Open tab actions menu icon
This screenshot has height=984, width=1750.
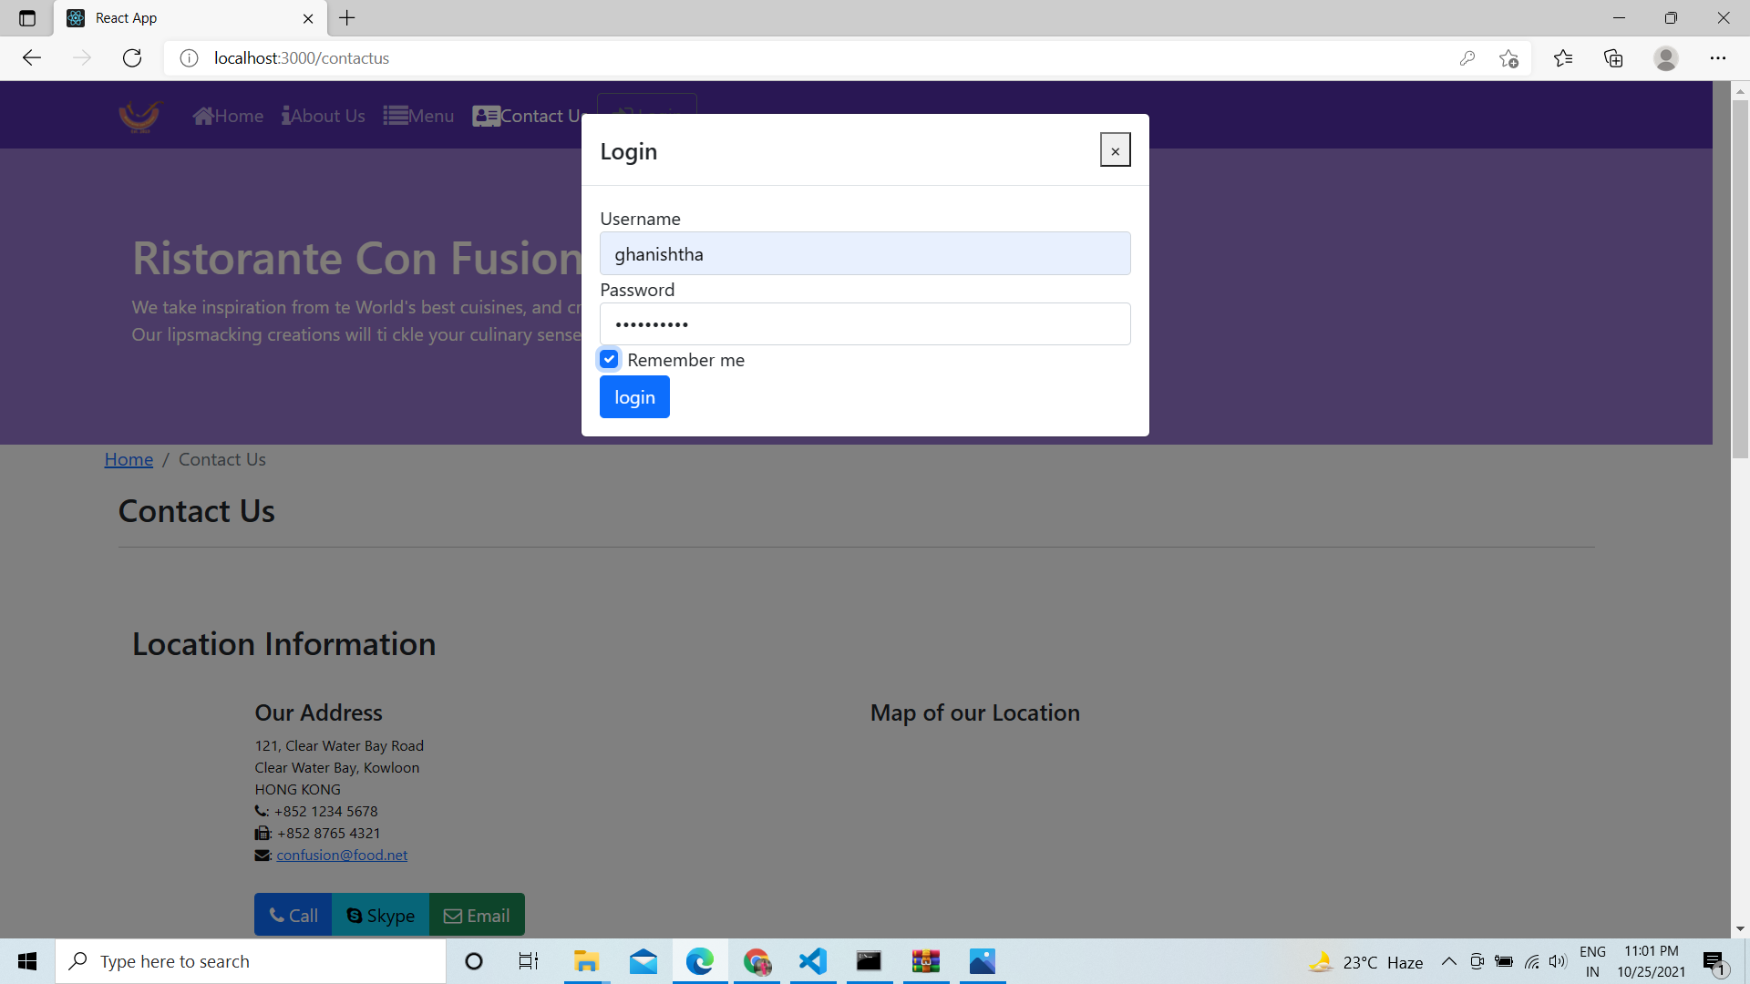pyautogui.click(x=27, y=18)
